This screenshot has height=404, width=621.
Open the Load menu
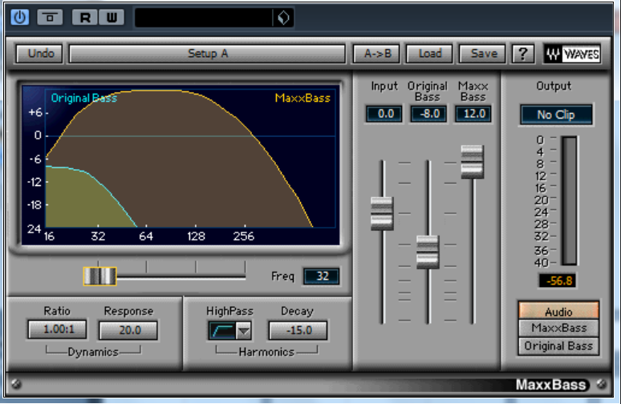pyautogui.click(x=430, y=54)
